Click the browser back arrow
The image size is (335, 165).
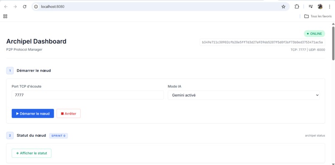tap(6, 7)
